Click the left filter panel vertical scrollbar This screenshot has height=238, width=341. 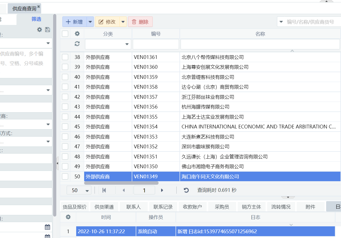pos(55,115)
